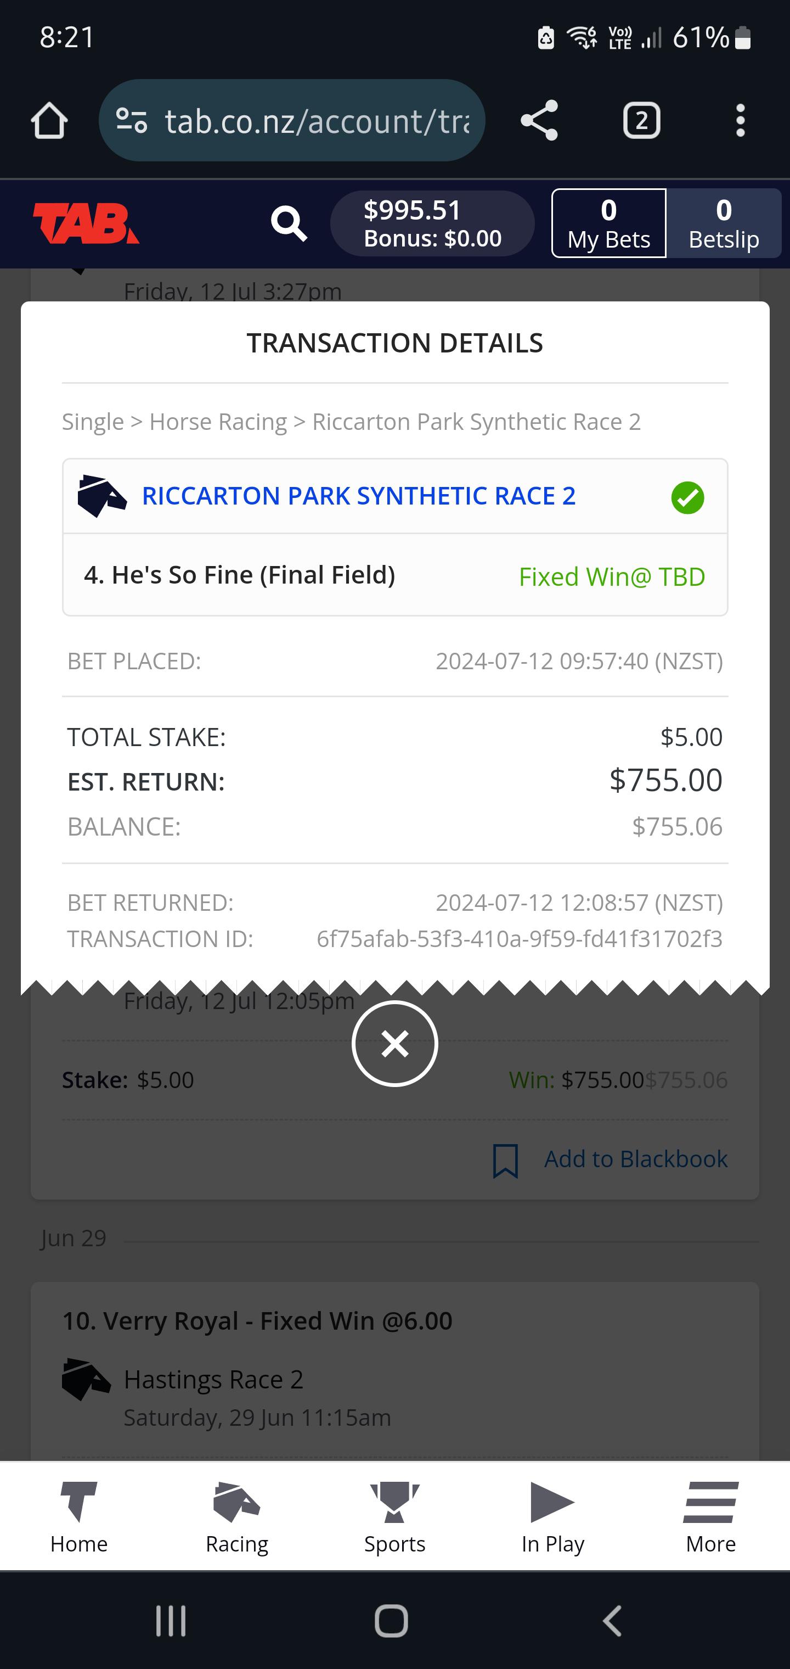Image resolution: width=790 pixels, height=1669 pixels.
Task: Open the browser tab switcher
Action: point(641,121)
